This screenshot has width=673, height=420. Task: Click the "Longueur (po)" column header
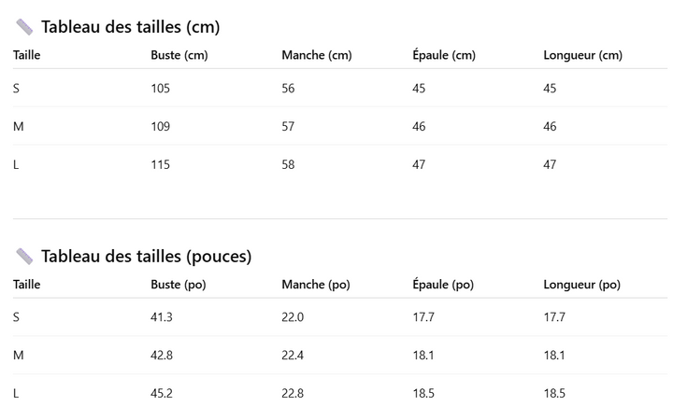coord(581,285)
